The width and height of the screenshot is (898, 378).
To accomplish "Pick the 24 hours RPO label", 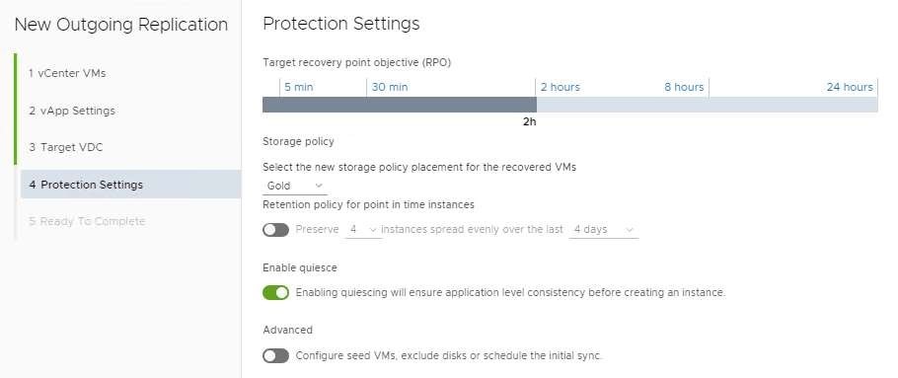I will 850,87.
